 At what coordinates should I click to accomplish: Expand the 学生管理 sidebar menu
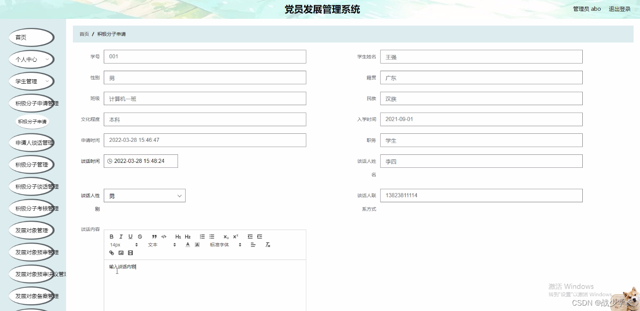31,81
